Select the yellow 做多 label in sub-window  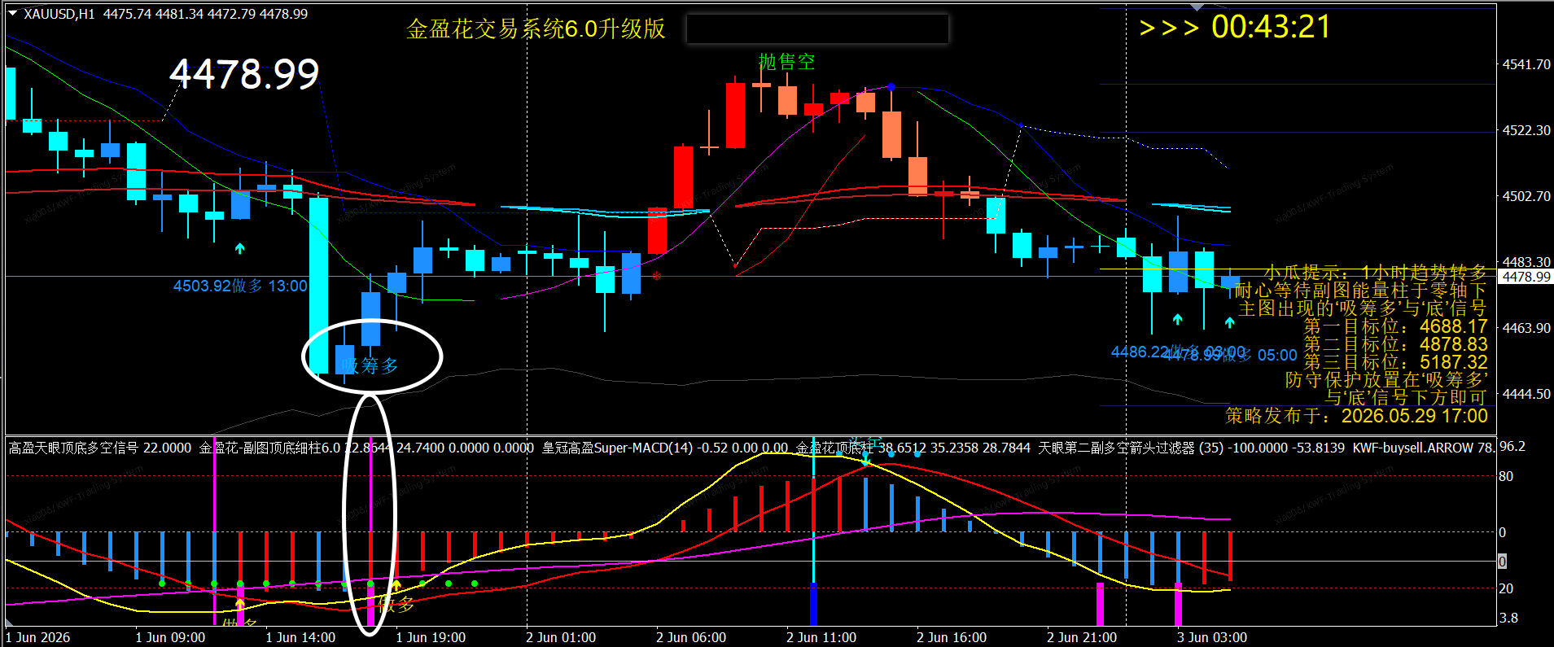click(396, 604)
